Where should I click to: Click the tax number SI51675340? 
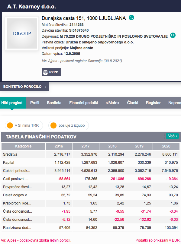(x=79, y=30)
